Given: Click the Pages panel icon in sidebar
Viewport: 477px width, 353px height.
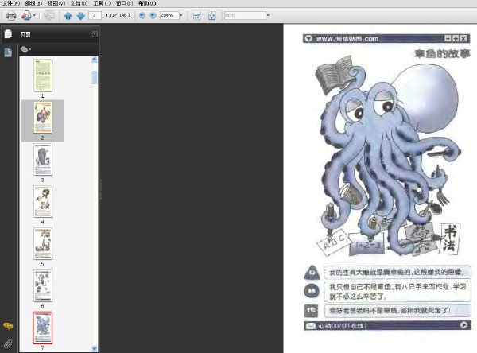Looking at the screenshot, I should coord(8,33).
